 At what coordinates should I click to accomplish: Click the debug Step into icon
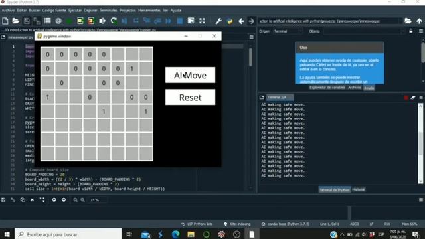click(147, 21)
